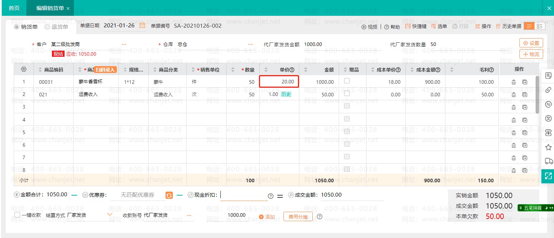Switch to compact list layout view
554x238 pixels.
point(529,26)
